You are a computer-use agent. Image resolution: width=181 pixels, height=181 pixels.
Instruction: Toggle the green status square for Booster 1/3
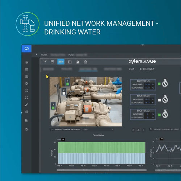tap(159, 84)
